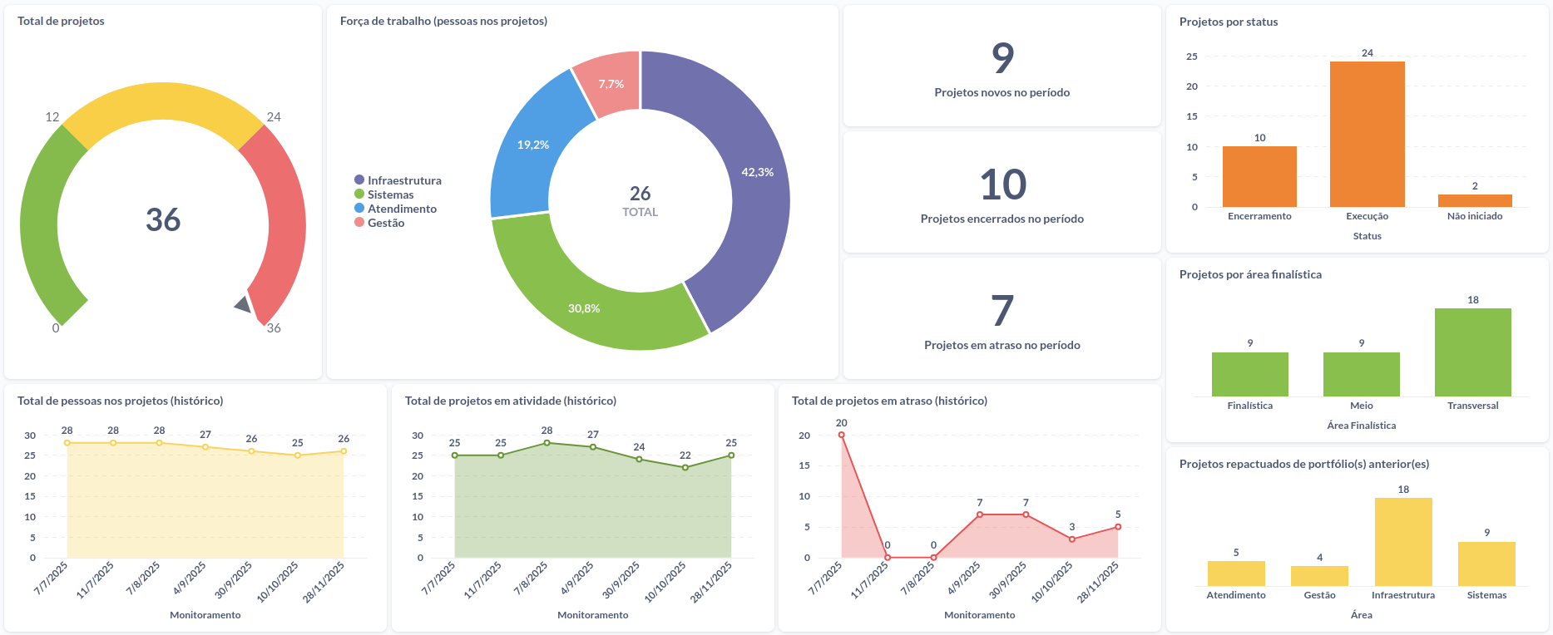Screen dimensions: 1553x635
Task: Click the peak point 20 in atraso chart
Action: (x=841, y=435)
